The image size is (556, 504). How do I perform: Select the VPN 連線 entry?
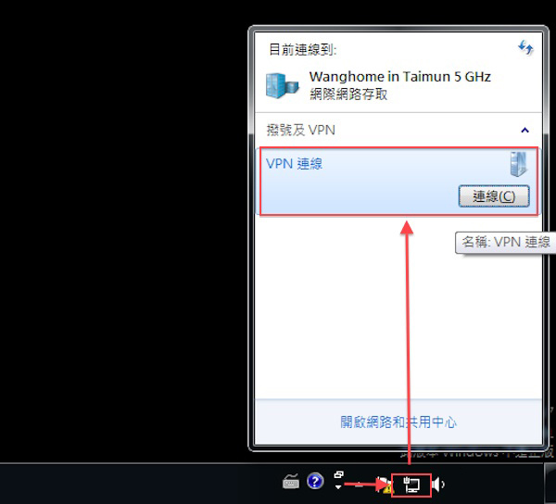(398, 181)
